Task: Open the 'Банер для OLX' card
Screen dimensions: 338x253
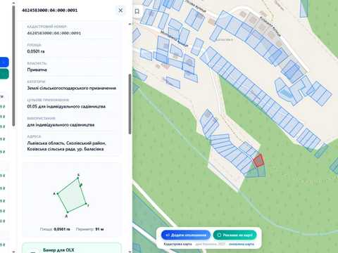Action: [72, 248]
